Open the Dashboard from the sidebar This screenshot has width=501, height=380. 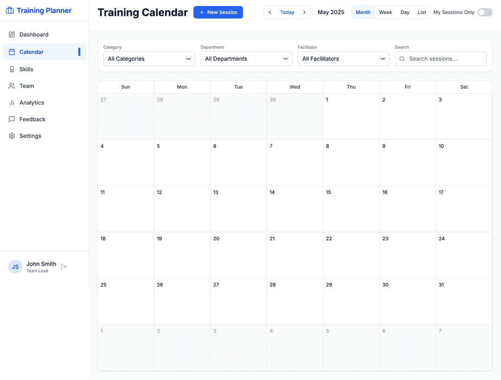(33, 34)
